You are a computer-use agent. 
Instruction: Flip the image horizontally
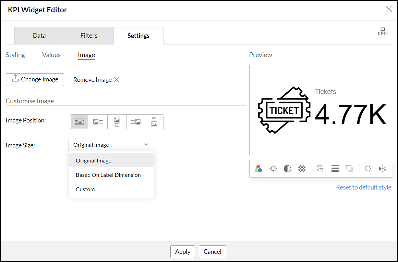point(382,169)
